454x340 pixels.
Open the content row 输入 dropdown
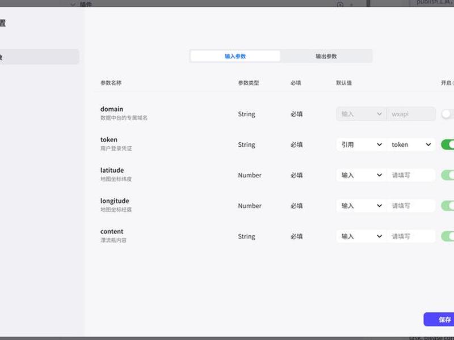coord(361,236)
